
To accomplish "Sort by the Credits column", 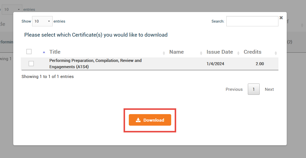I will pos(252,52).
